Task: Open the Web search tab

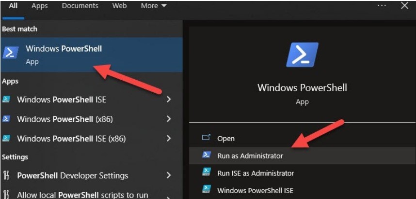Action: (x=119, y=6)
